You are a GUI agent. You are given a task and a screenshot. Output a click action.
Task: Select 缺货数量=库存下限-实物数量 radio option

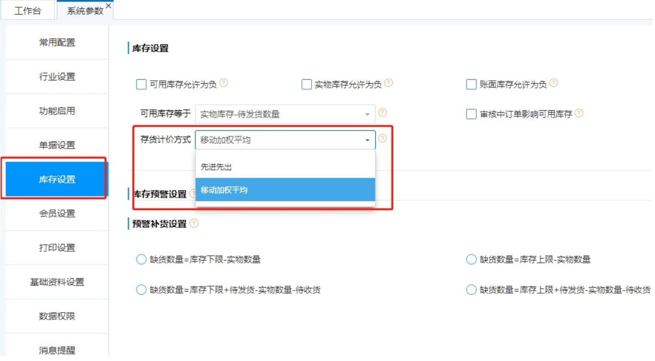click(141, 259)
